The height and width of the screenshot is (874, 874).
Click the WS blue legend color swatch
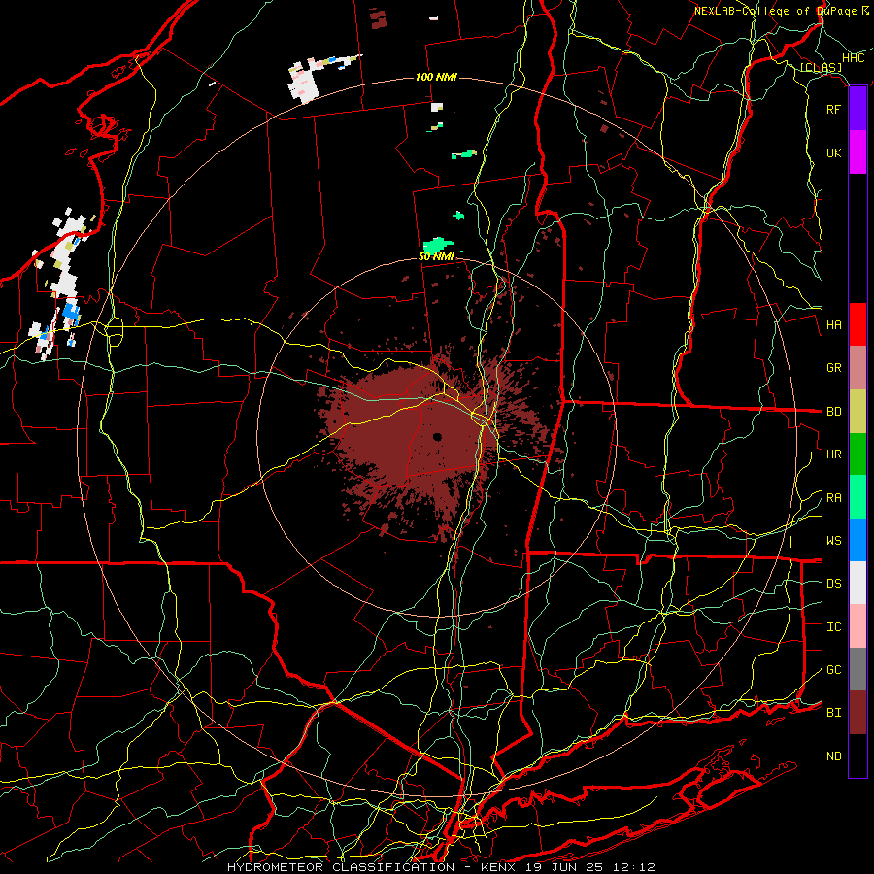point(857,540)
